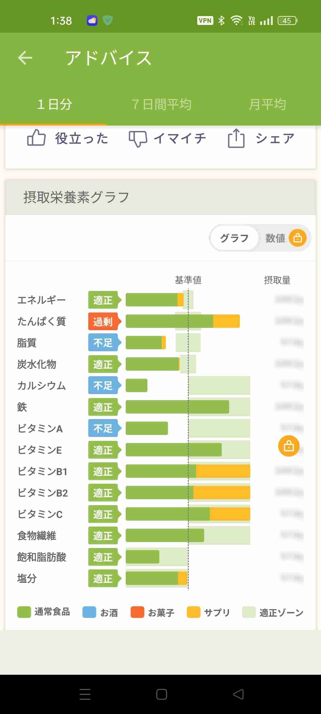
Task: Tap the share シェア icon
Action: point(236,138)
